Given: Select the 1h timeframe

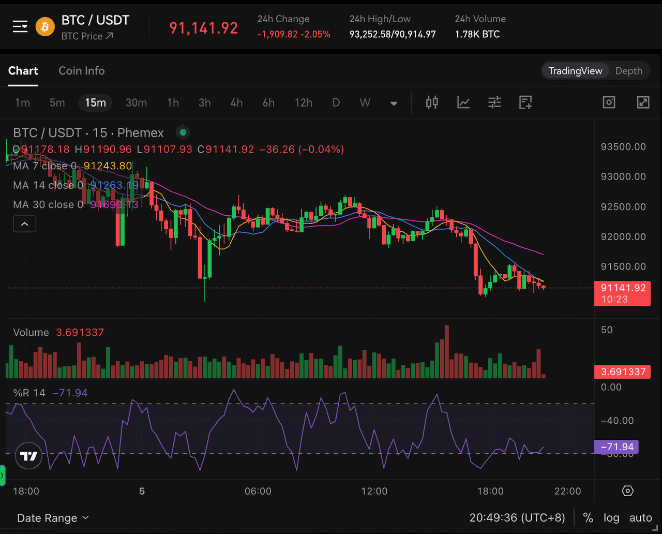Looking at the screenshot, I should coord(173,102).
